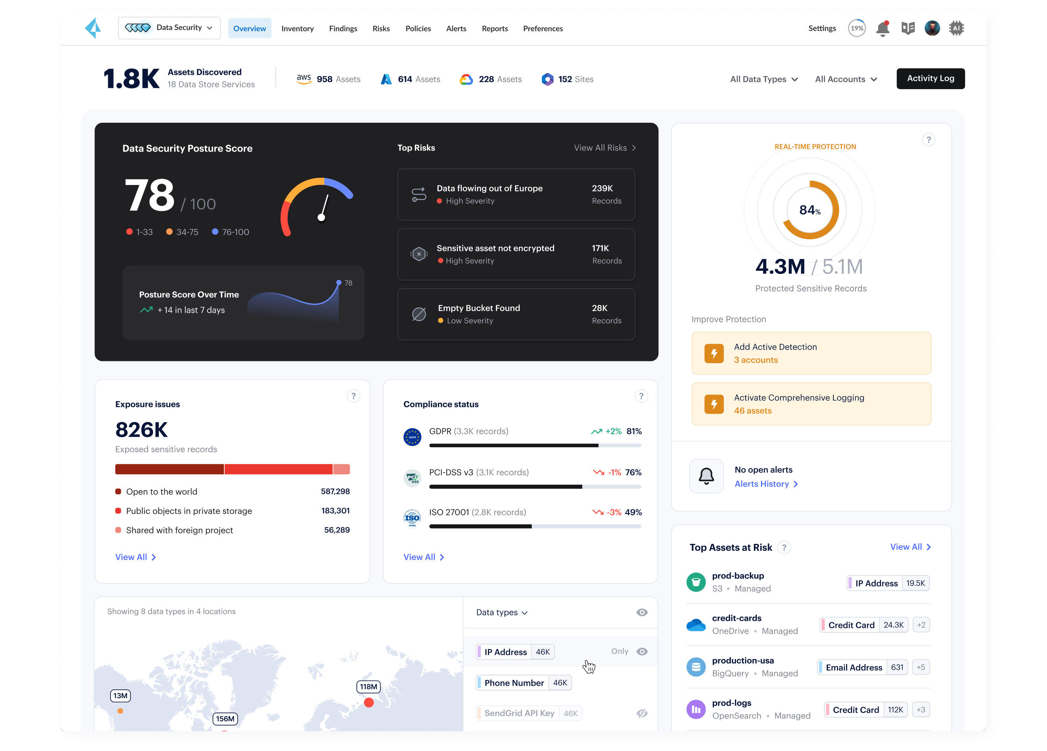
Task: Click the GDPR compliance progress bar
Action: (x=535, y=446)
